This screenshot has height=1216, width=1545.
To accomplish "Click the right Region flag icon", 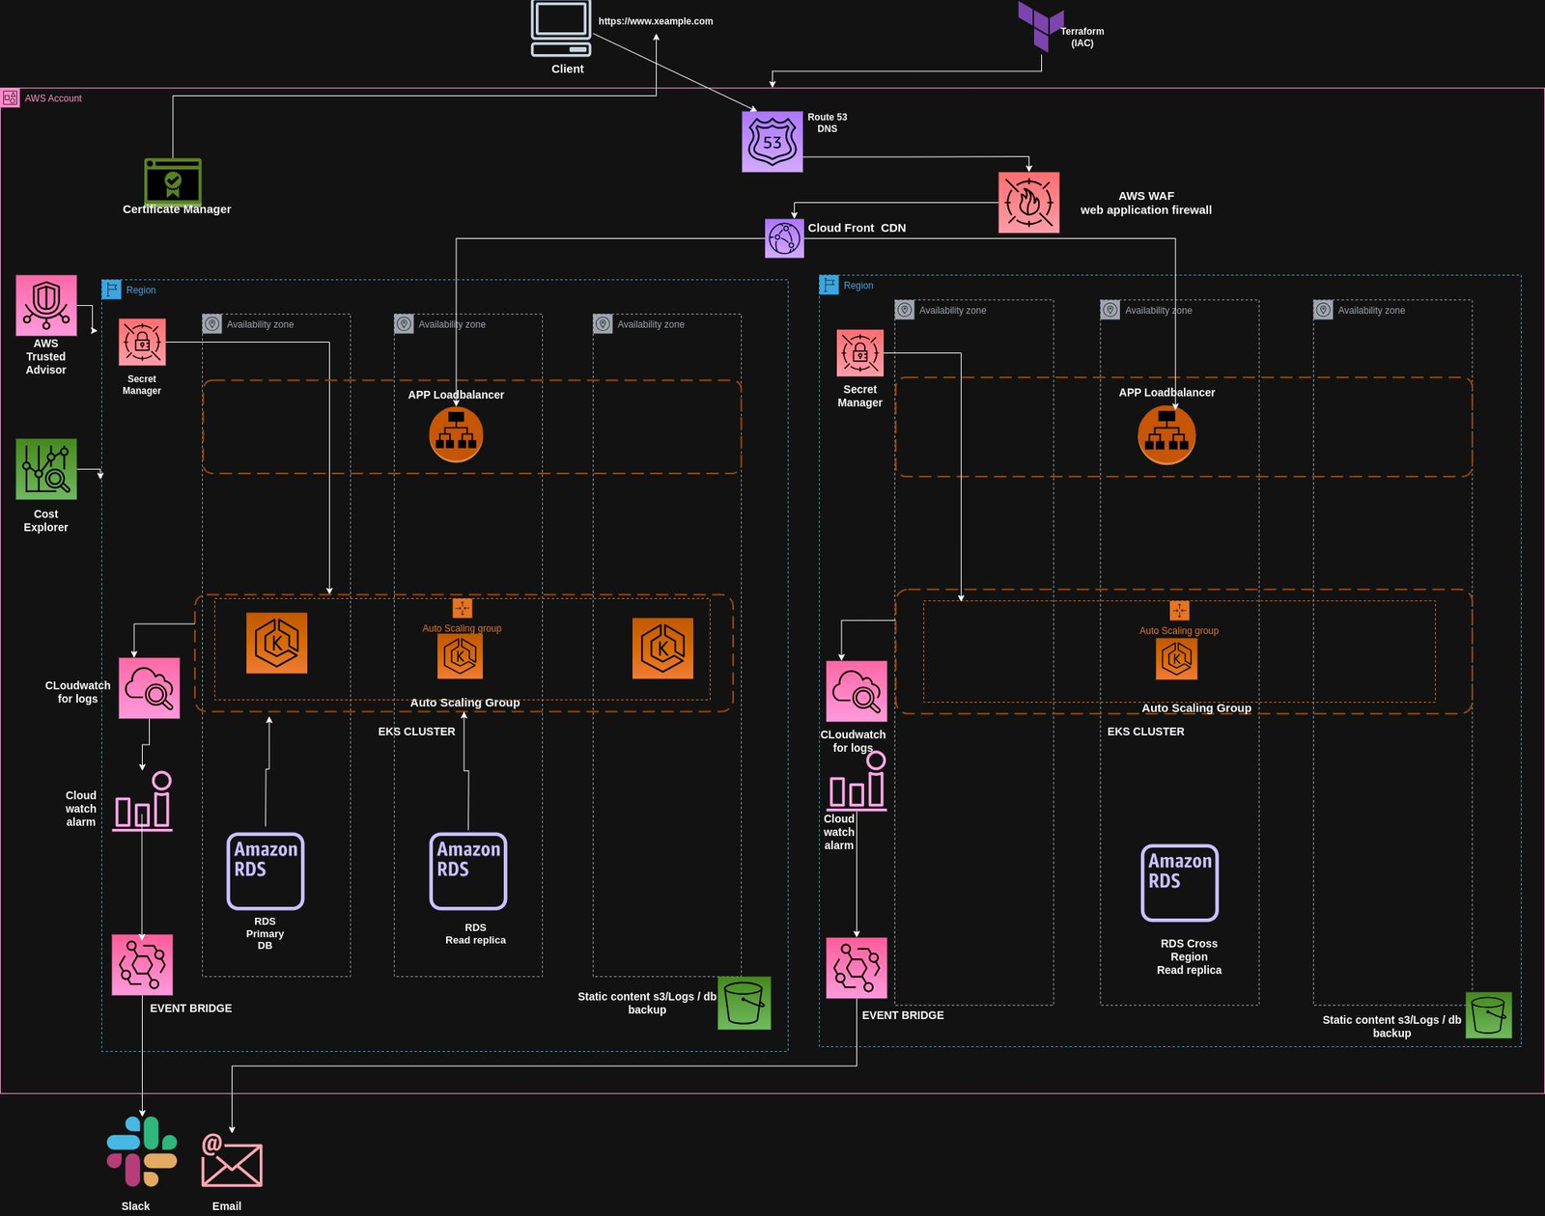I will (829, 285).
